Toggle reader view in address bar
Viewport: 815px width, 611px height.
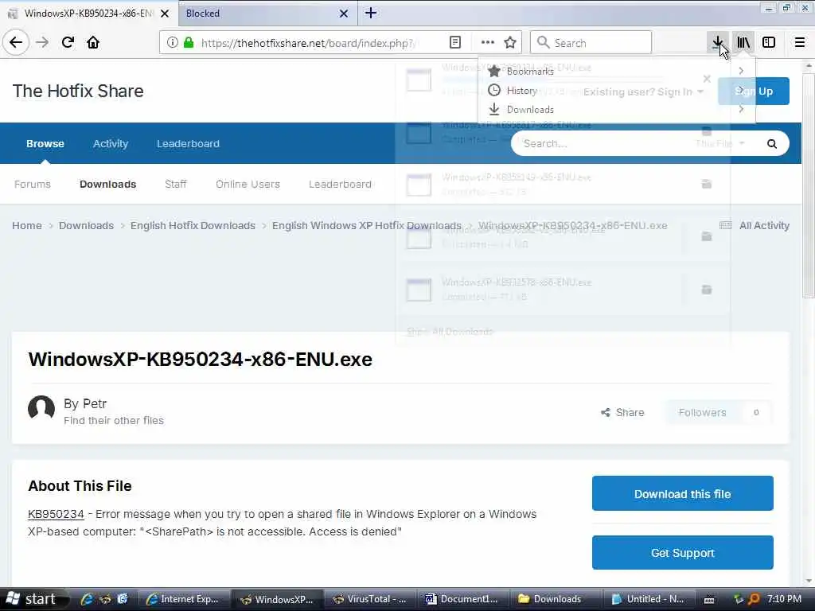click(454, 43)
